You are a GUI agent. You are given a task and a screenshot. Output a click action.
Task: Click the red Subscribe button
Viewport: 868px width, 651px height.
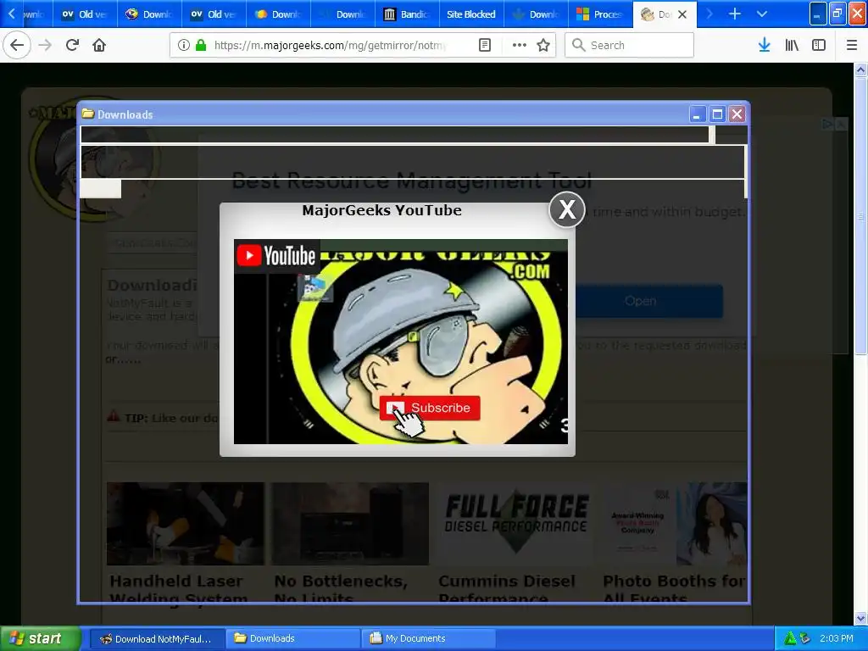(x=430, y=408)
